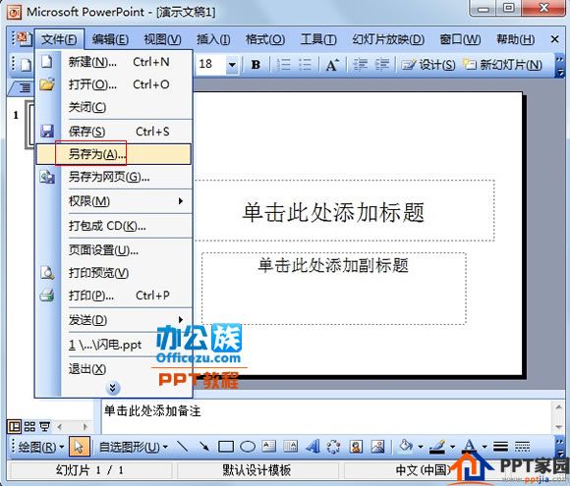Choose Print (打印) in the File menu
The height and width of the screenshot is (486, 570).
pos(114,296)
